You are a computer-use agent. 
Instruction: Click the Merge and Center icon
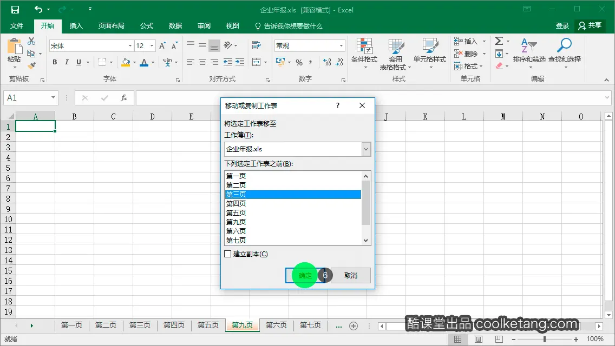(x=257, y=62)
